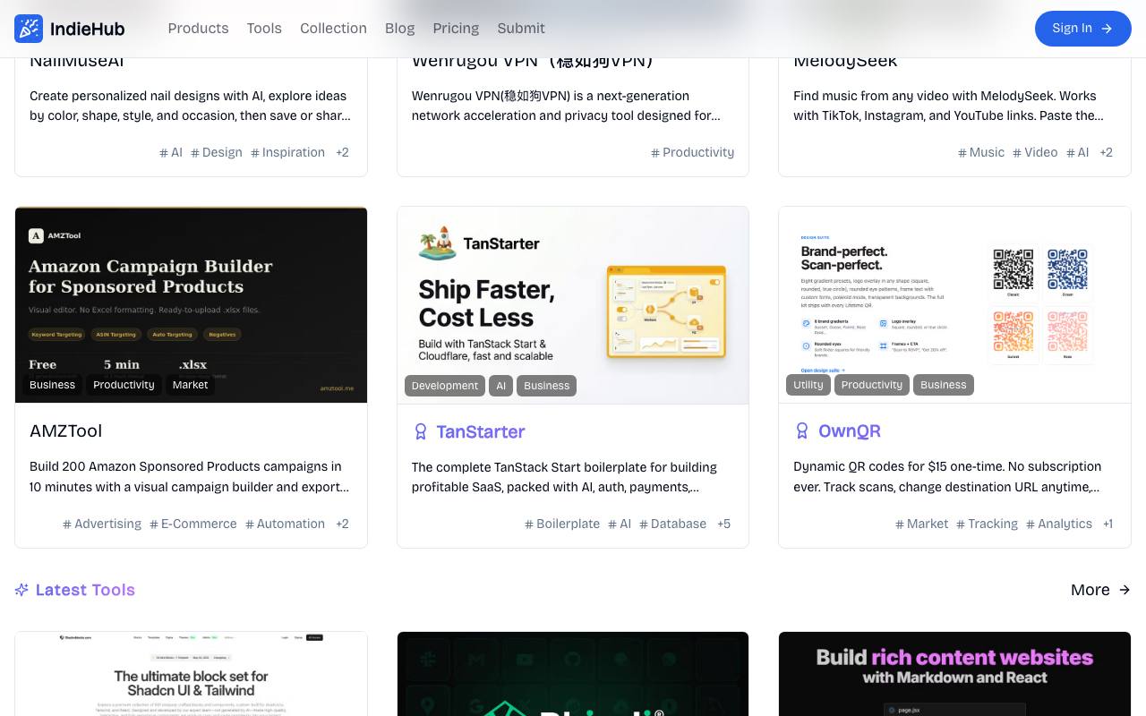Open the Tools menu

[264, 29]
